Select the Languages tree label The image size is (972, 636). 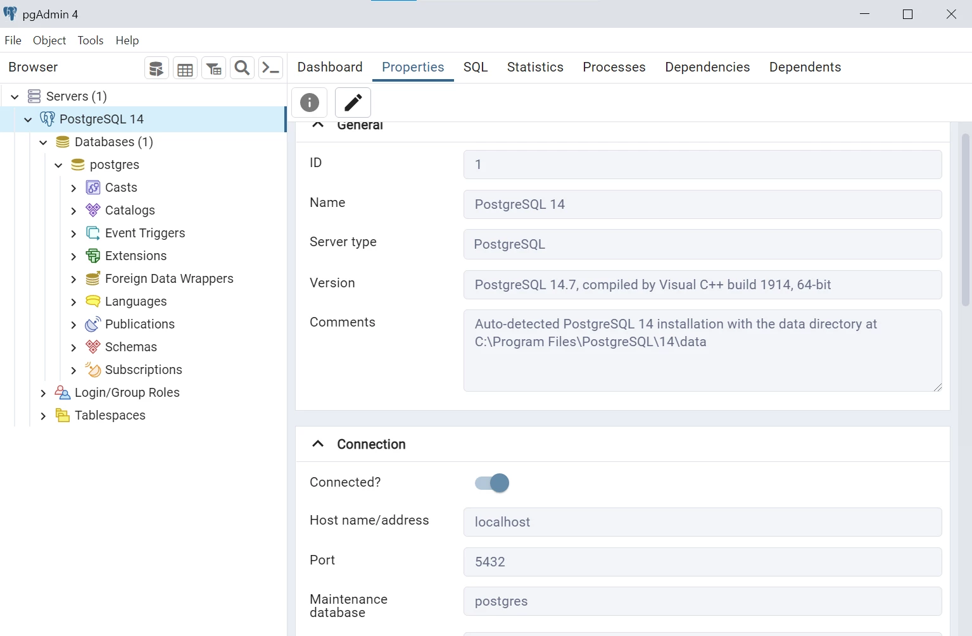point(136,301)
